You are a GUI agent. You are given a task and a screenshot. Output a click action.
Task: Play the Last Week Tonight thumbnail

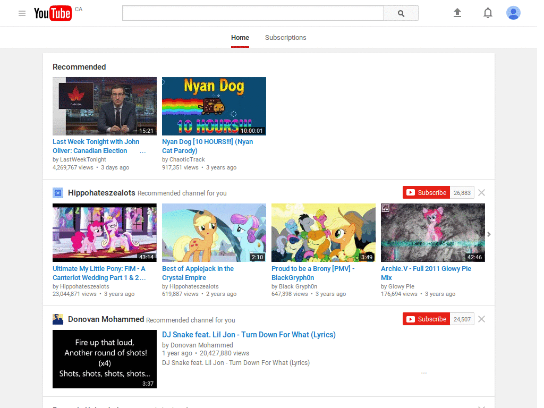[x=105, y=106]
